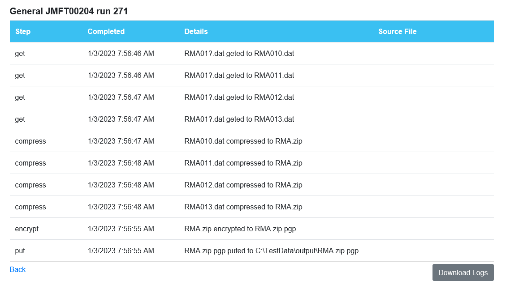Select the Source File column header

tap(397, 32)
